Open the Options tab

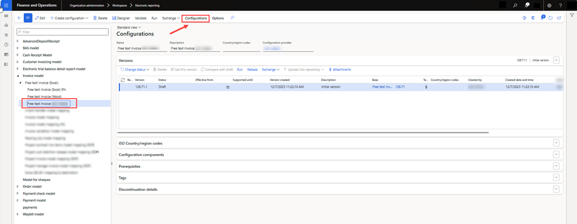coord(218,18)
